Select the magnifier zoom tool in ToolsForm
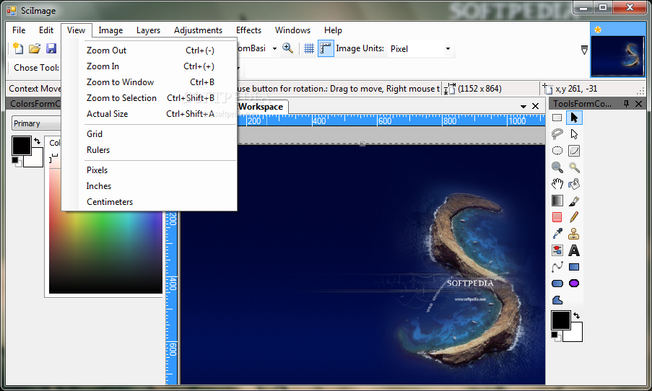Screen dimensions: 652x391 (x=557, y=167)
